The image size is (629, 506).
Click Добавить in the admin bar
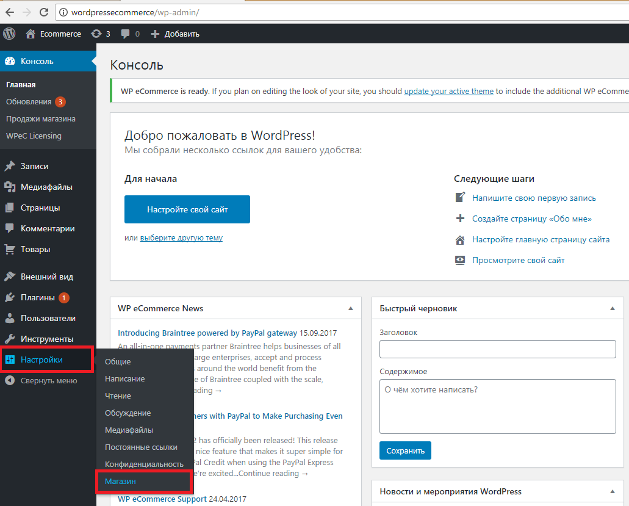182,34
